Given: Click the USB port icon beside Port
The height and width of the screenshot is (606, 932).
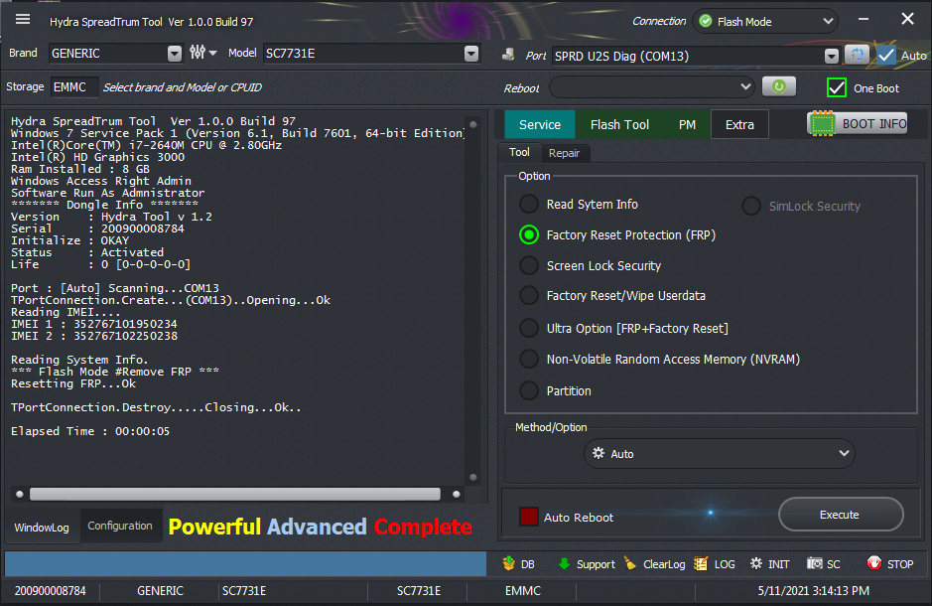Looking at the screenshot, I should pos(508,56).
